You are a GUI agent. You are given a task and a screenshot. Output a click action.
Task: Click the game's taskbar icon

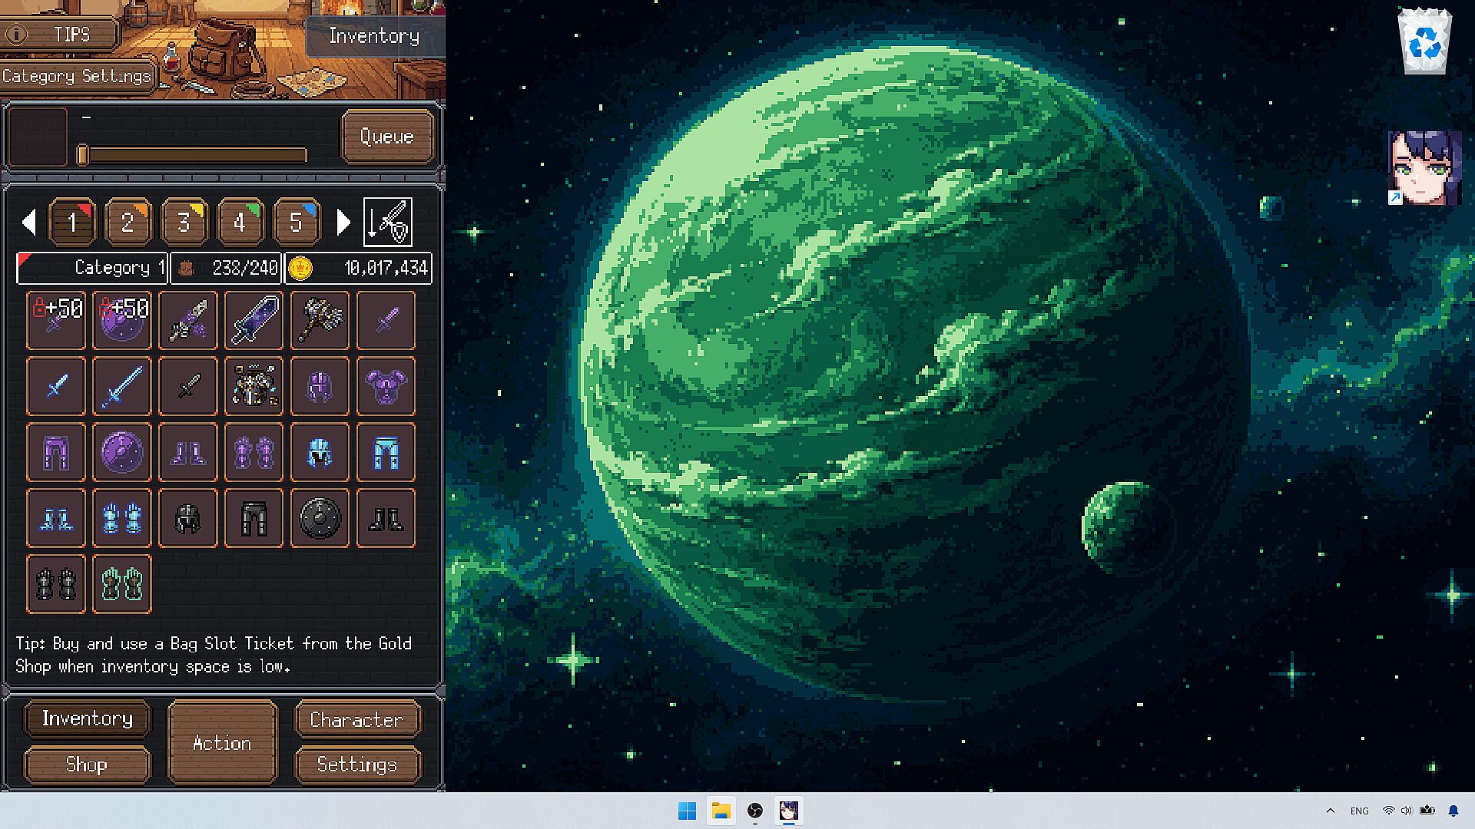[789, 811]
